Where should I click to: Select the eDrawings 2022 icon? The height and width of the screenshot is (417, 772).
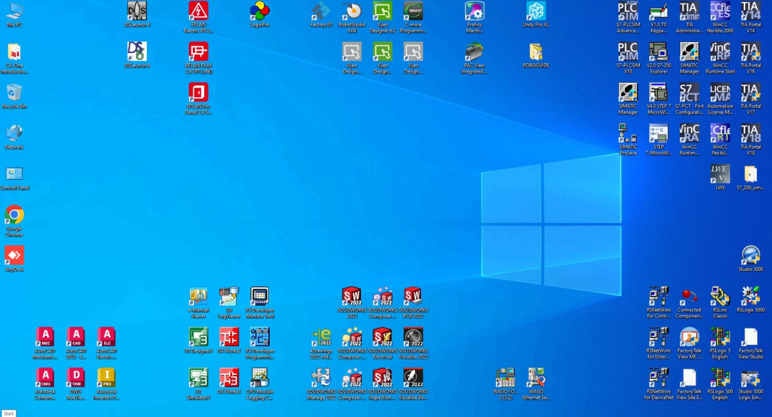(321, 337)
